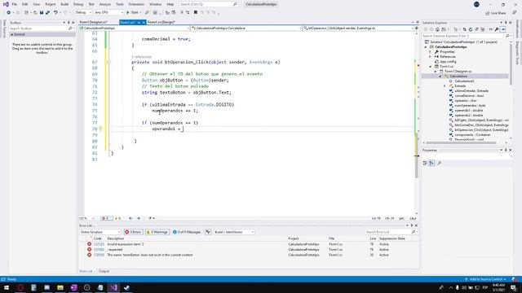Toggle the Warnings filter in Error List
Image resolution: width=522 pixels, height=293 pixels.
(157, 232)
